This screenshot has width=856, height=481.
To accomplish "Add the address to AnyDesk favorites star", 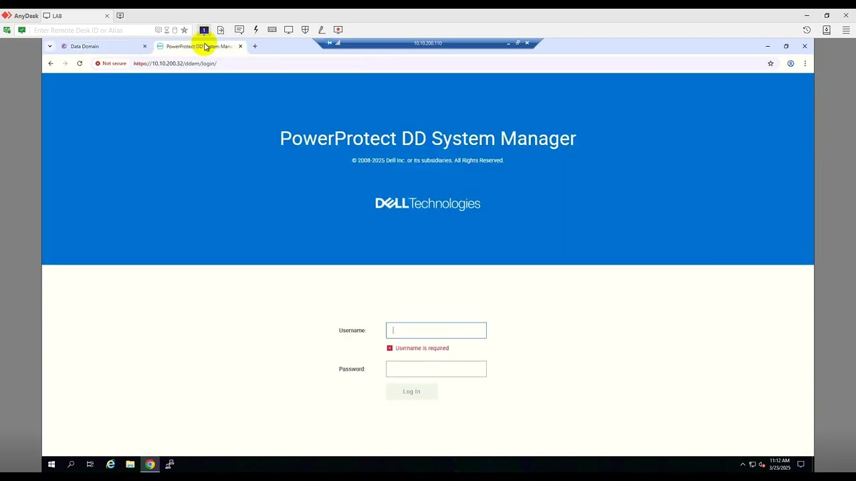I will 185,30.
